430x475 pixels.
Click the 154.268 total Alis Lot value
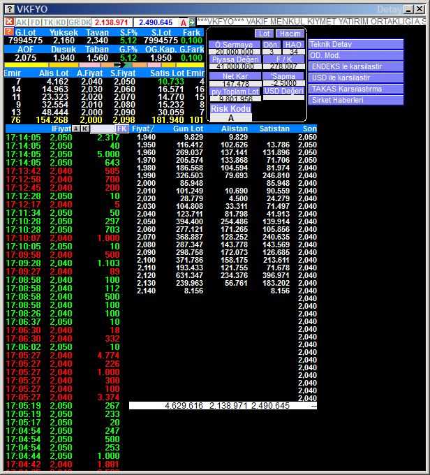pyautogui.click(x=52, y=120)
